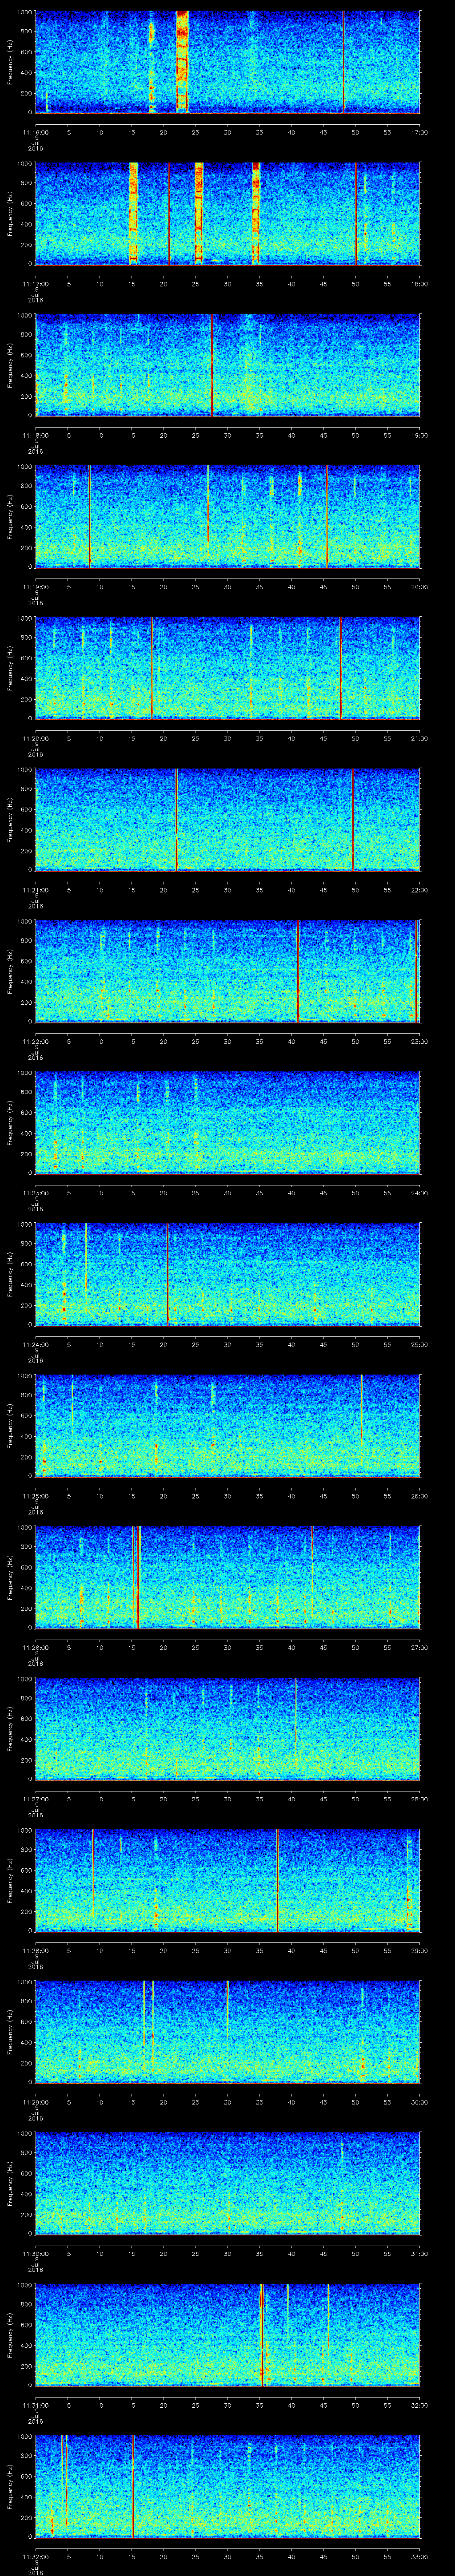Click the 18:00 end time label

tap(419, 284)
